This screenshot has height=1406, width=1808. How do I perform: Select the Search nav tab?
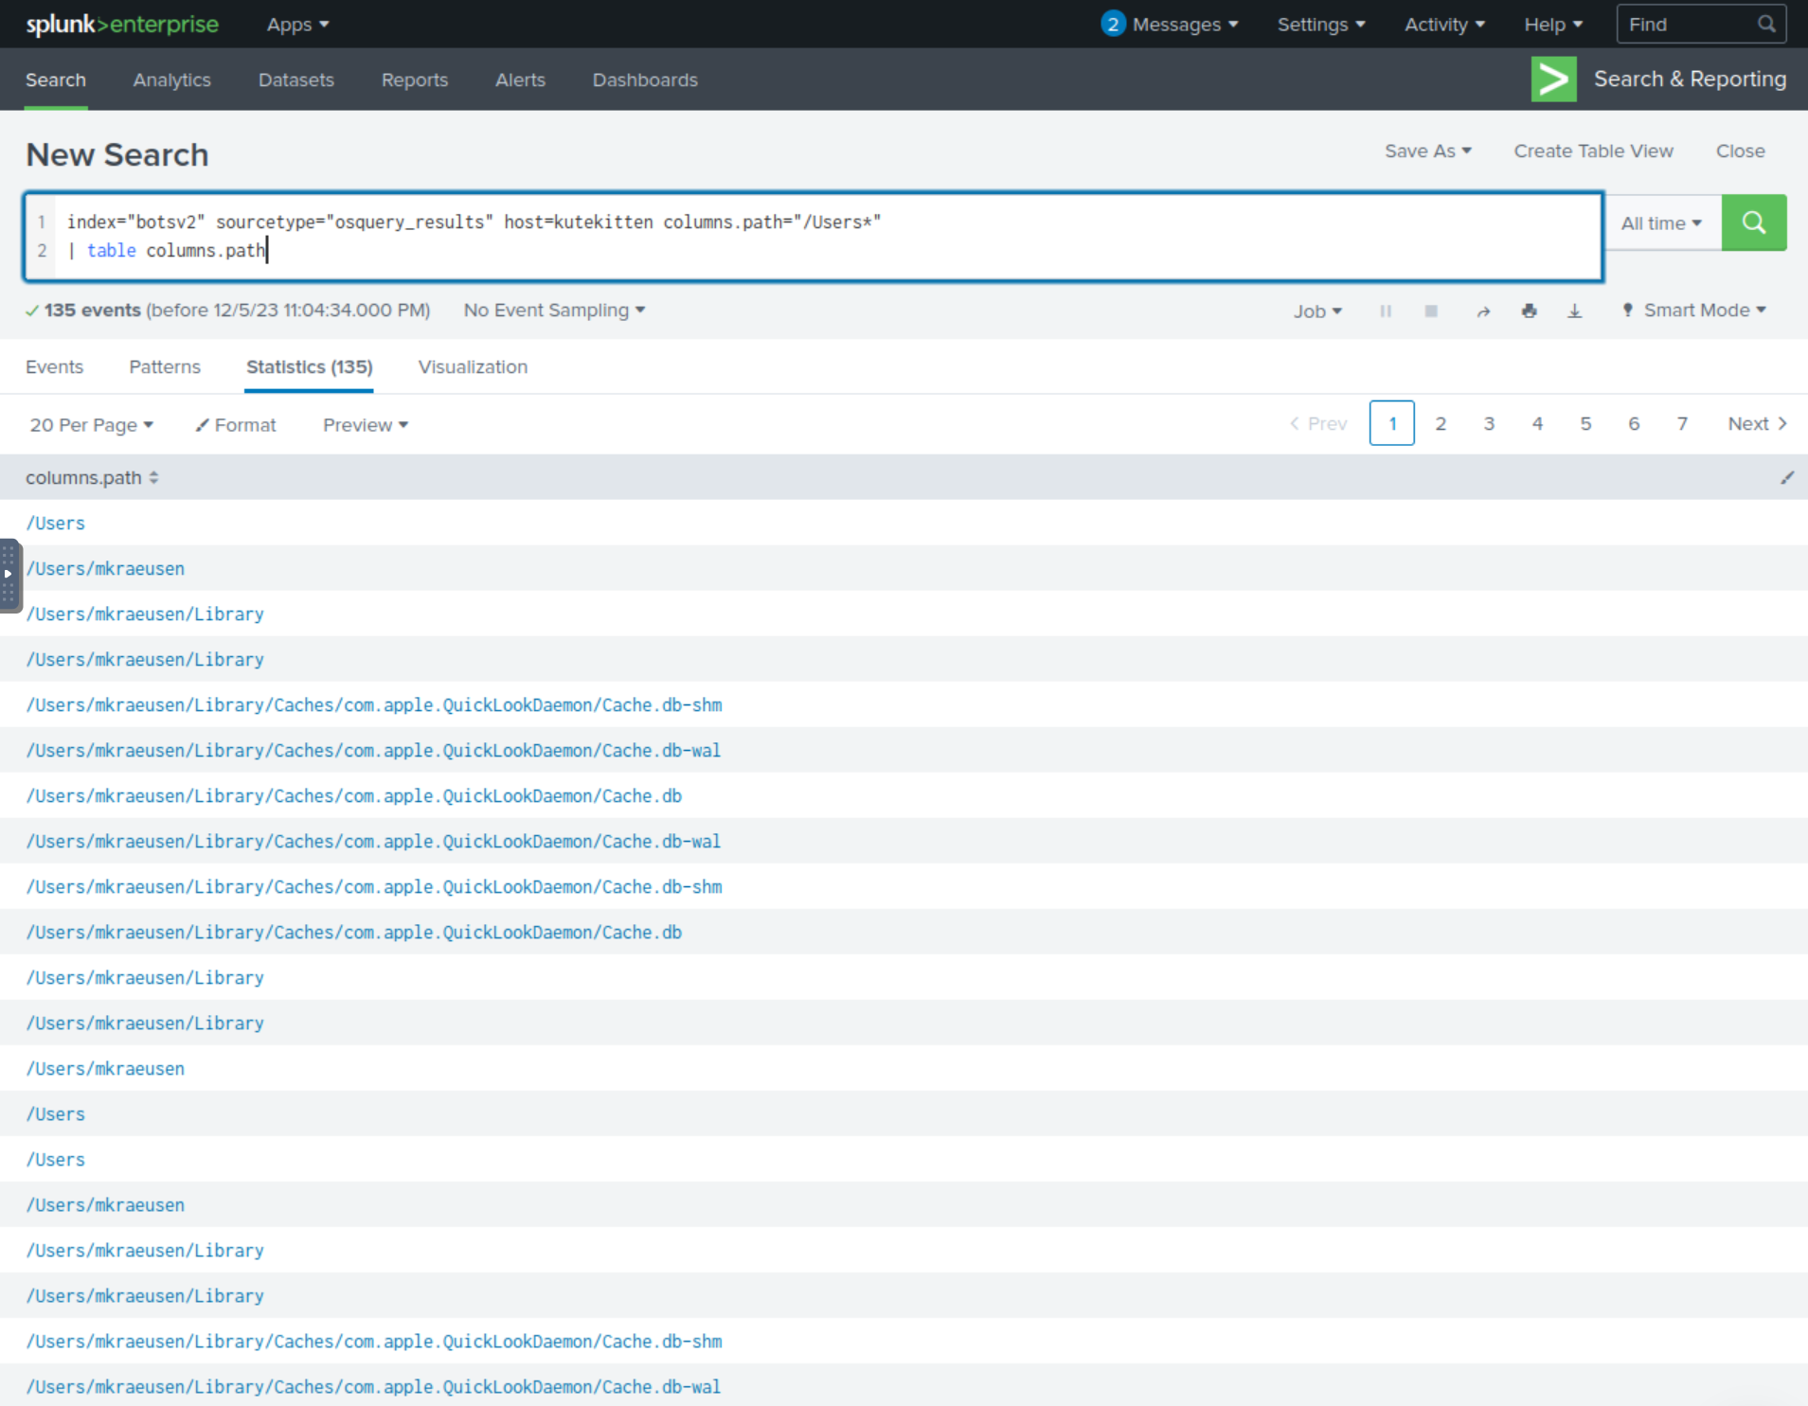[56, 80]
